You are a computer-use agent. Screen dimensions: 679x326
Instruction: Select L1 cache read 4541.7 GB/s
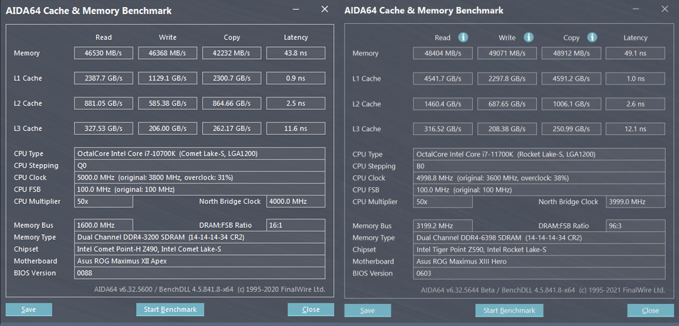click(443, 79)
